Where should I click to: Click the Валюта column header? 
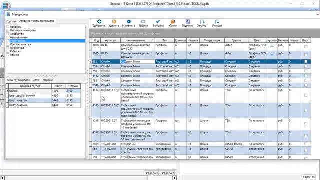pyautogui.click(x=283, y=40)
